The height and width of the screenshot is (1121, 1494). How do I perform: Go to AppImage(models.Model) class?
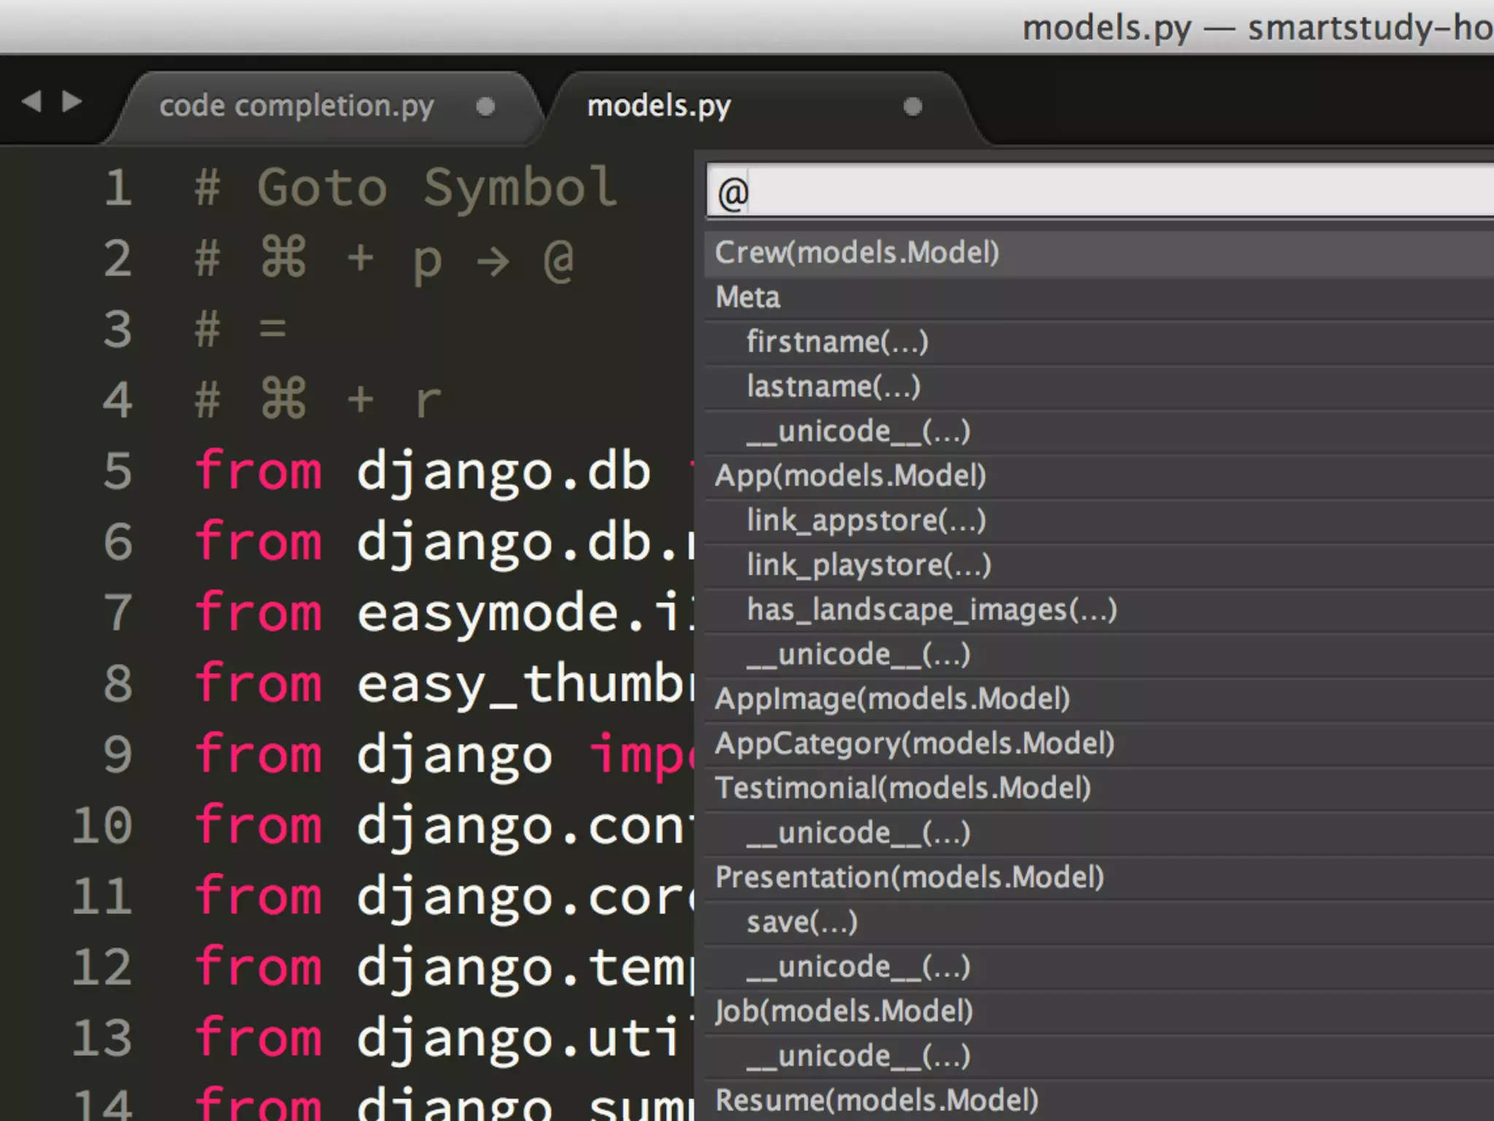coord(1099,699)
